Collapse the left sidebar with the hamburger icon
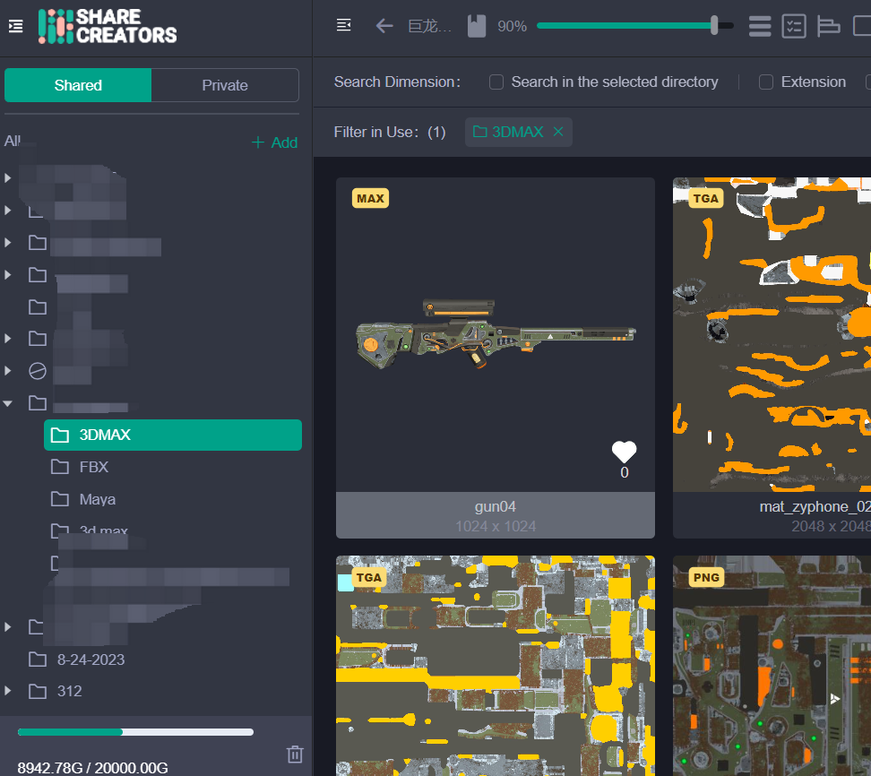This screenshot has width=871, height=776. click(15, 26)
